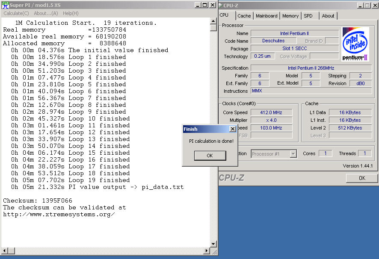Click the Level 2 cache value '512 KBytes'
Viewport: 379px width, 259px height.
pos(350,128)
